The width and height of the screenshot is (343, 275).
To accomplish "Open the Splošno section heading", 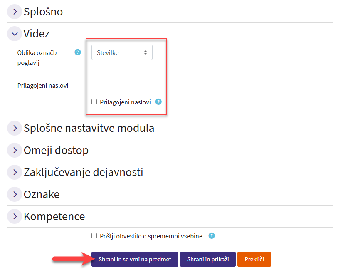I will 43,12.
